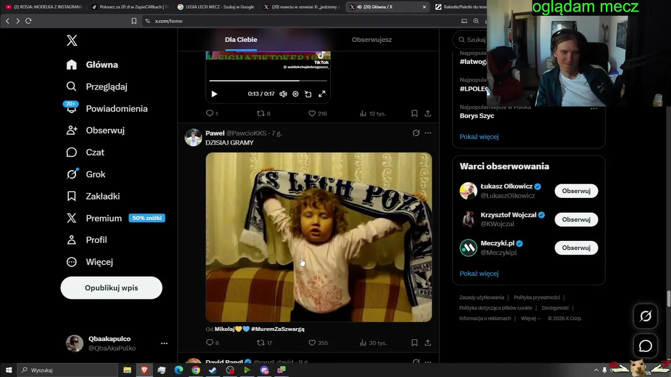Open Powiadomienia notifications
Viewport: 671px width, 377px height.
click(x=107, y=108)
